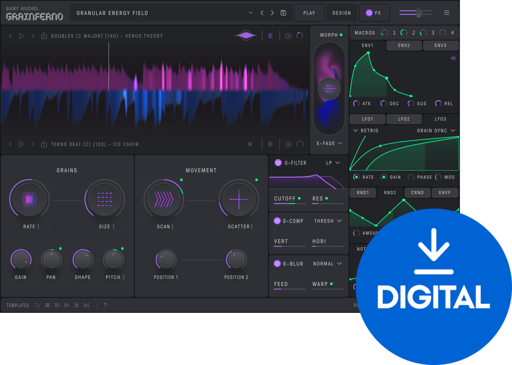Switch to the LFO2 tab
This screenshot has height=365, width=512.
(x=404, y=119)
